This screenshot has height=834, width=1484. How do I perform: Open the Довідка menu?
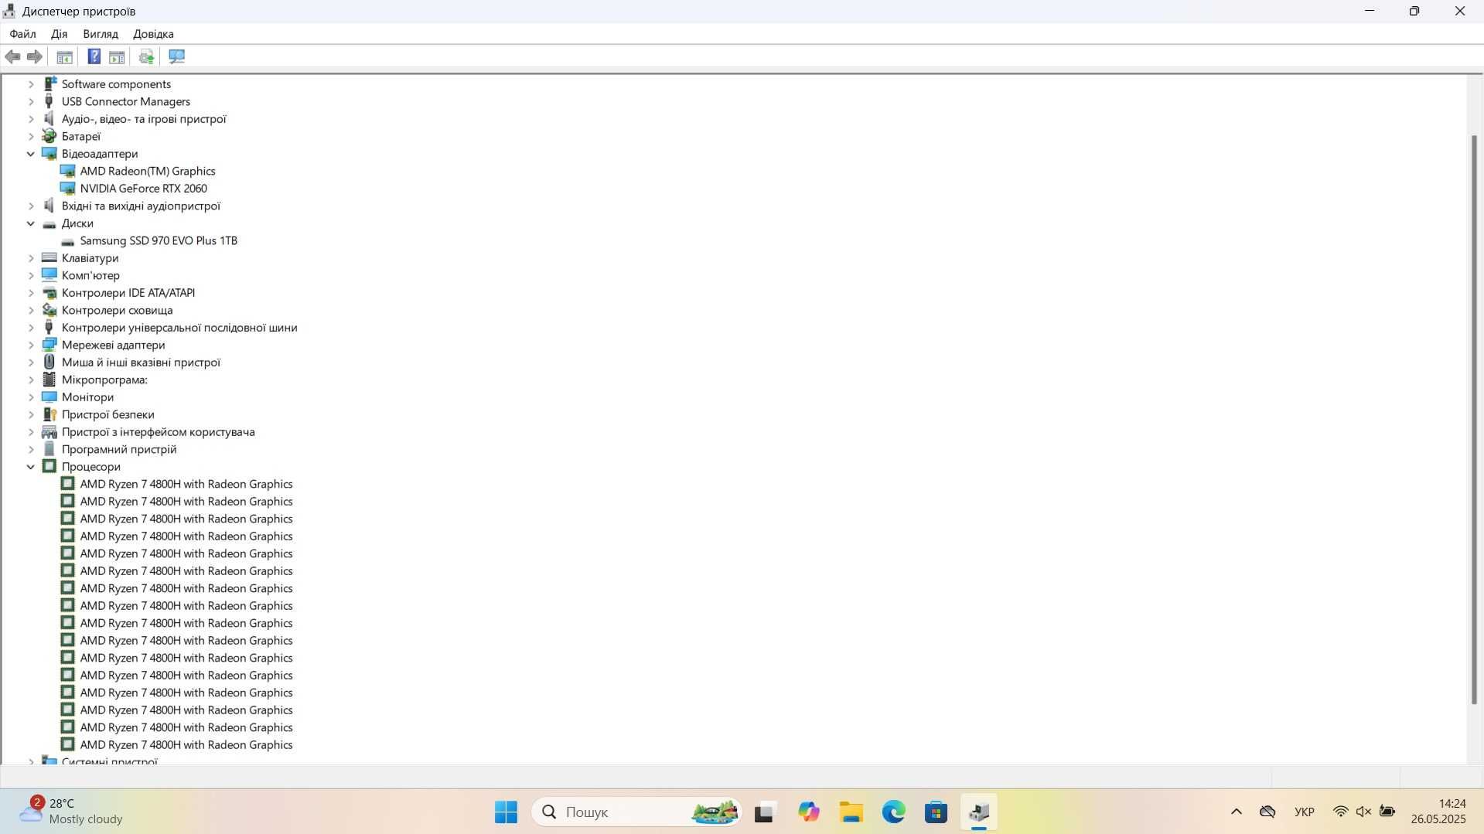tap(153, 34)
